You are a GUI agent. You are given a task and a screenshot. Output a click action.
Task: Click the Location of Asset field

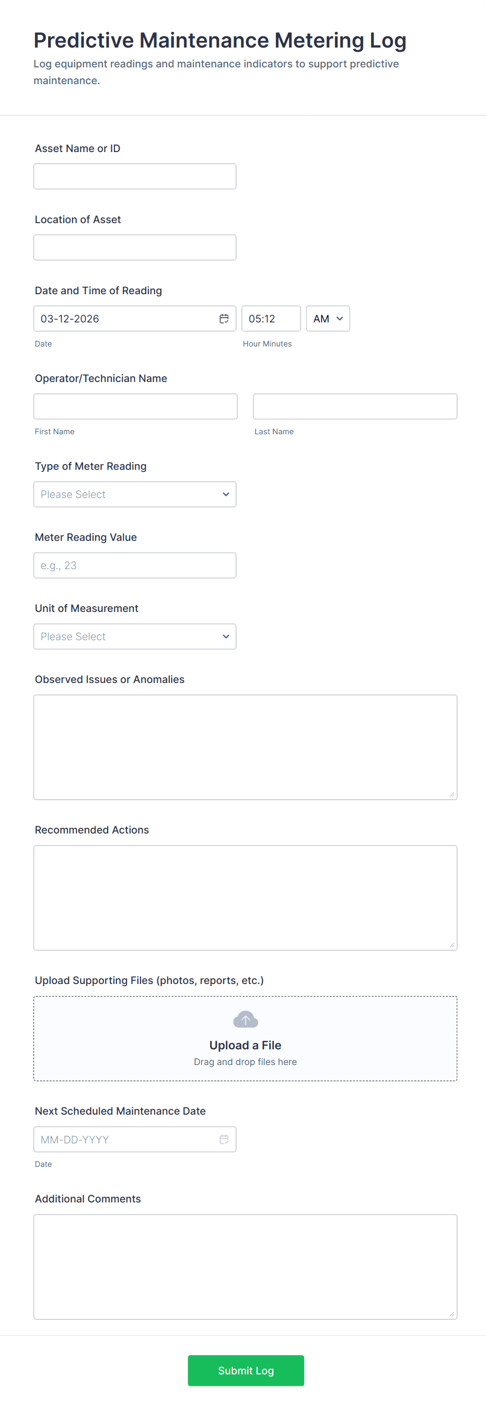point(135,247)
